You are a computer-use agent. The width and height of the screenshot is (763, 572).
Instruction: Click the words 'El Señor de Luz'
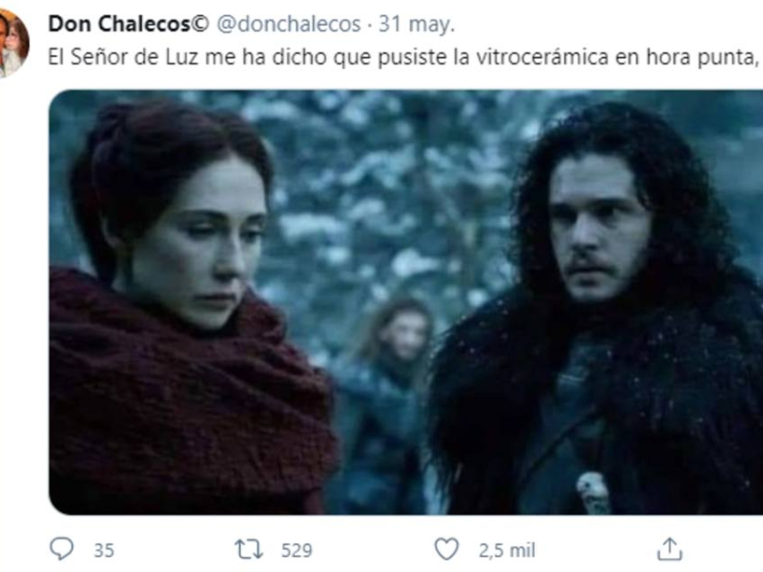tap(124, 57)
